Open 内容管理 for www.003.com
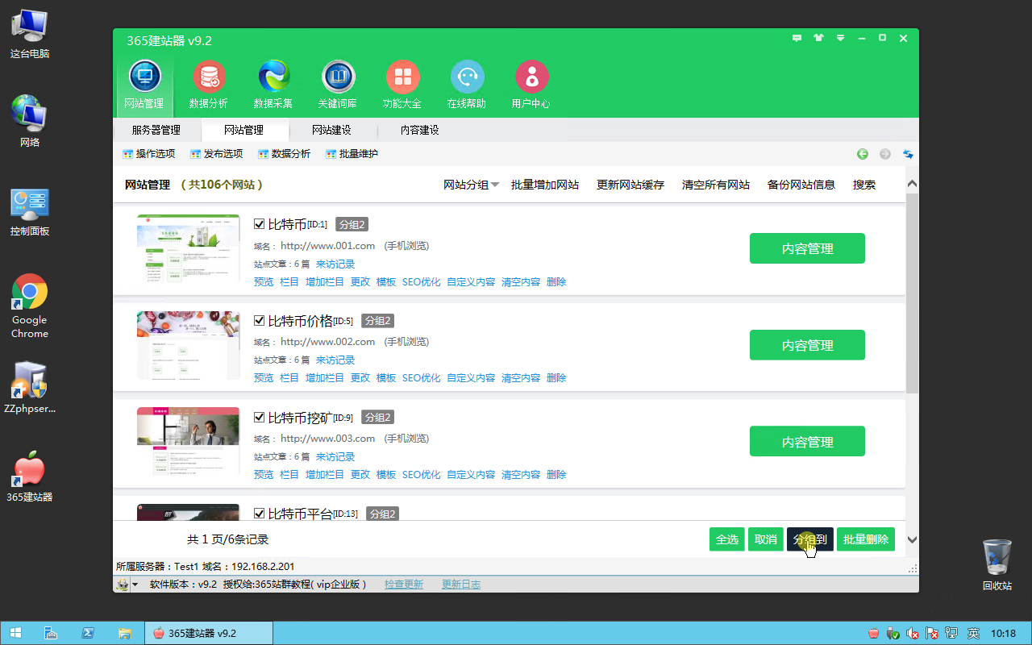 pyautogui.click(x=807, y=442)
